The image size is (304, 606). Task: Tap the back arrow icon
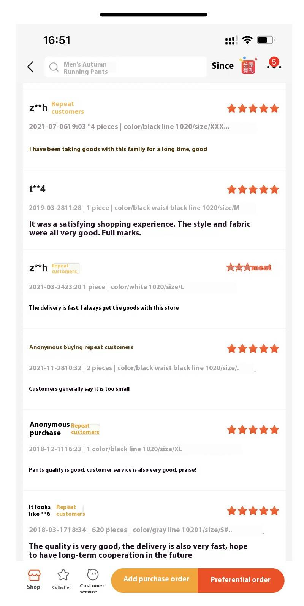tap(31, 67)
